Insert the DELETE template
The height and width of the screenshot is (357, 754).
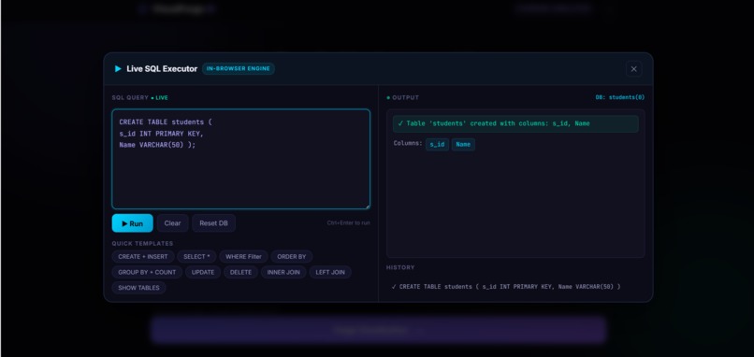click(241, 273)
